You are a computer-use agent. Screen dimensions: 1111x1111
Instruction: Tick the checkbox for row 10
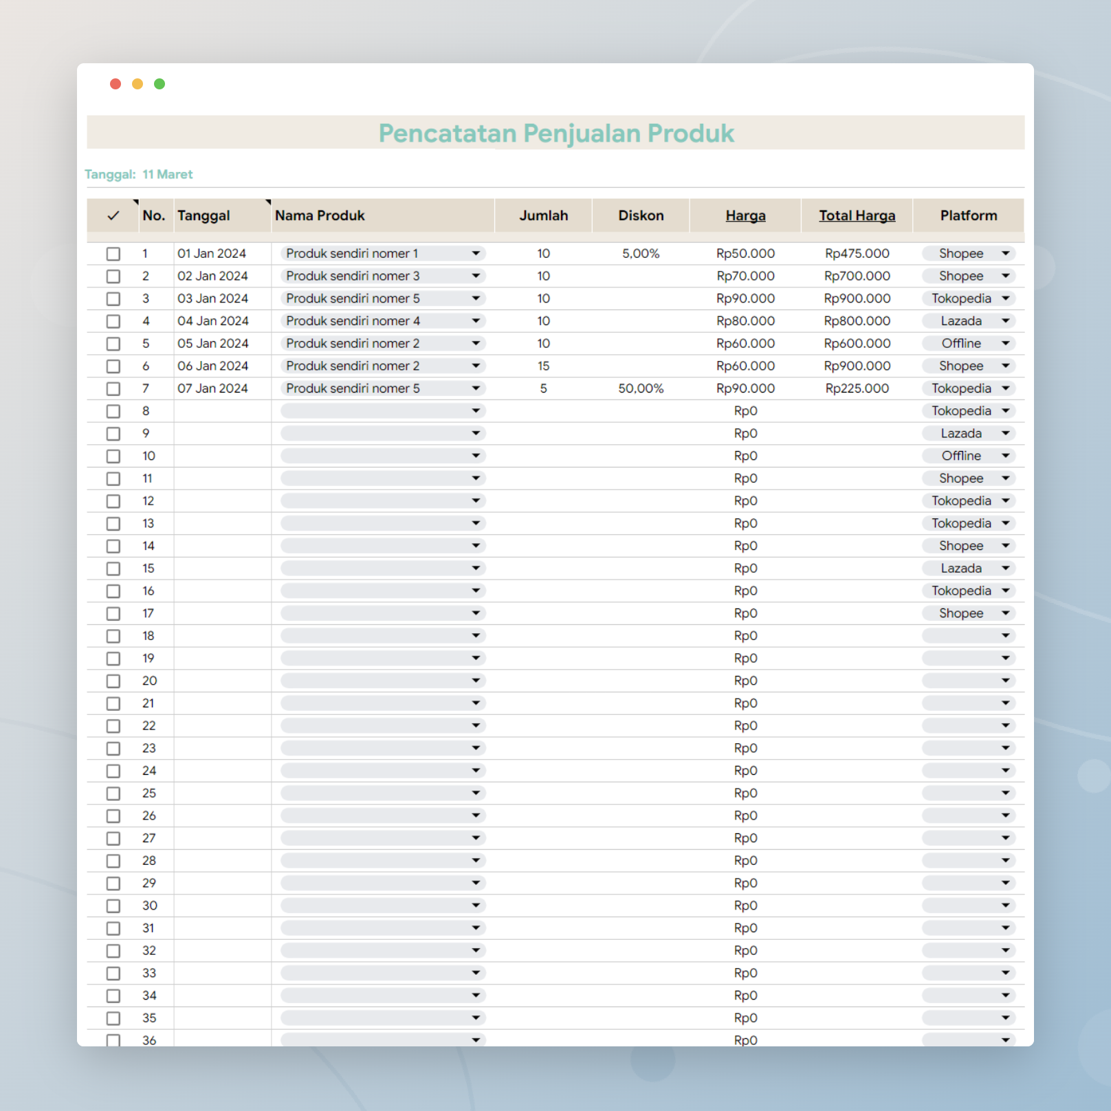pyautogui.click(x=113, y=456)
